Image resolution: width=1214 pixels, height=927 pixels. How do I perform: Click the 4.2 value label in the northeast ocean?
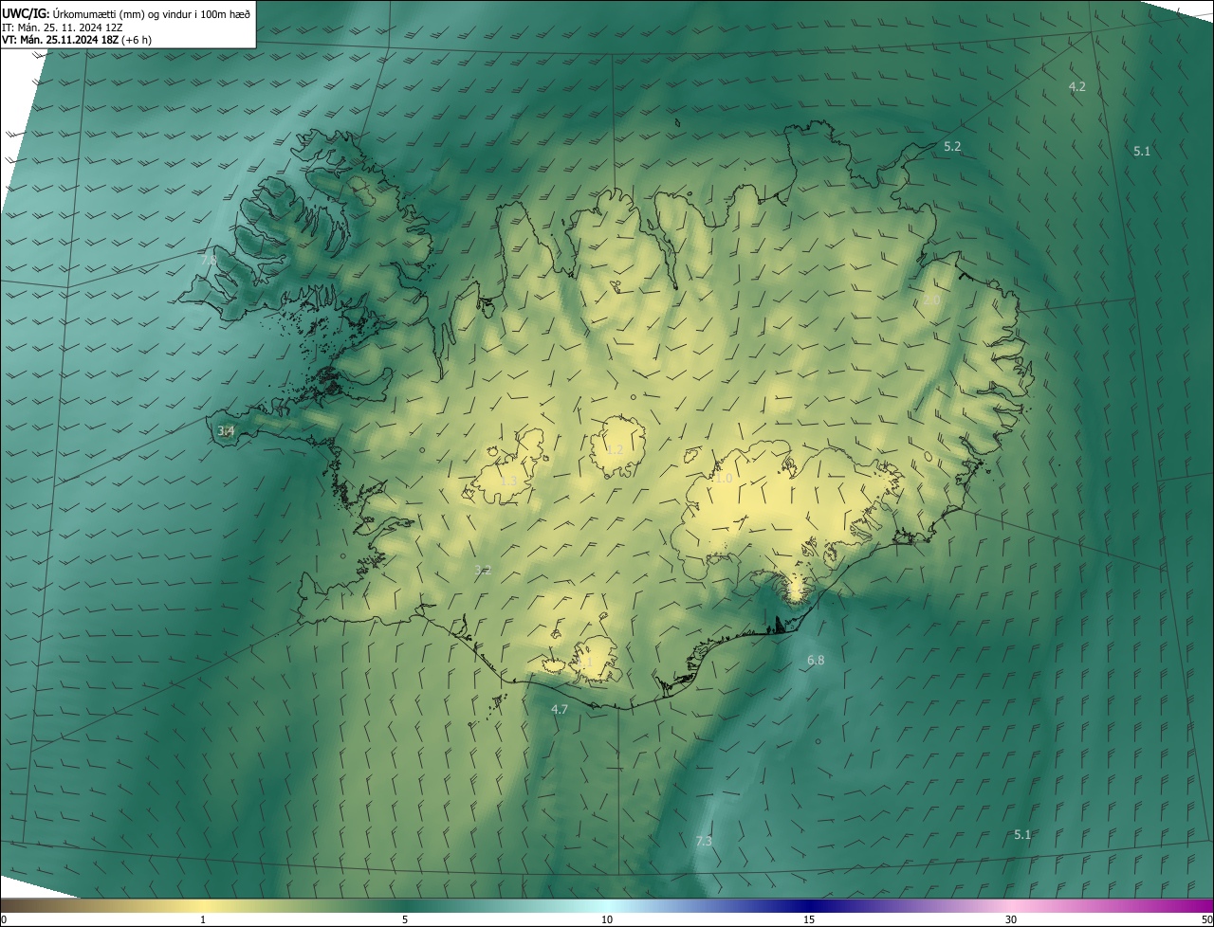pyautogui.click(x=1077, y=86)
